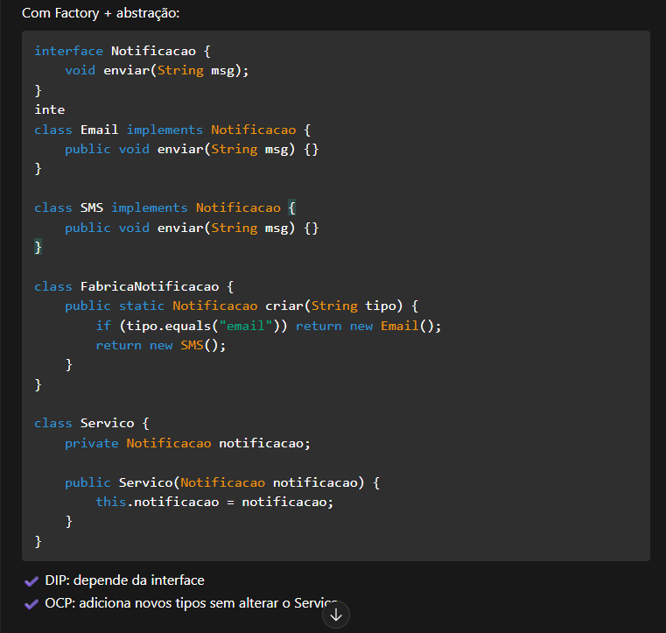
Task: Click the 'return new SMS();' line
Action: pos(160,345)
